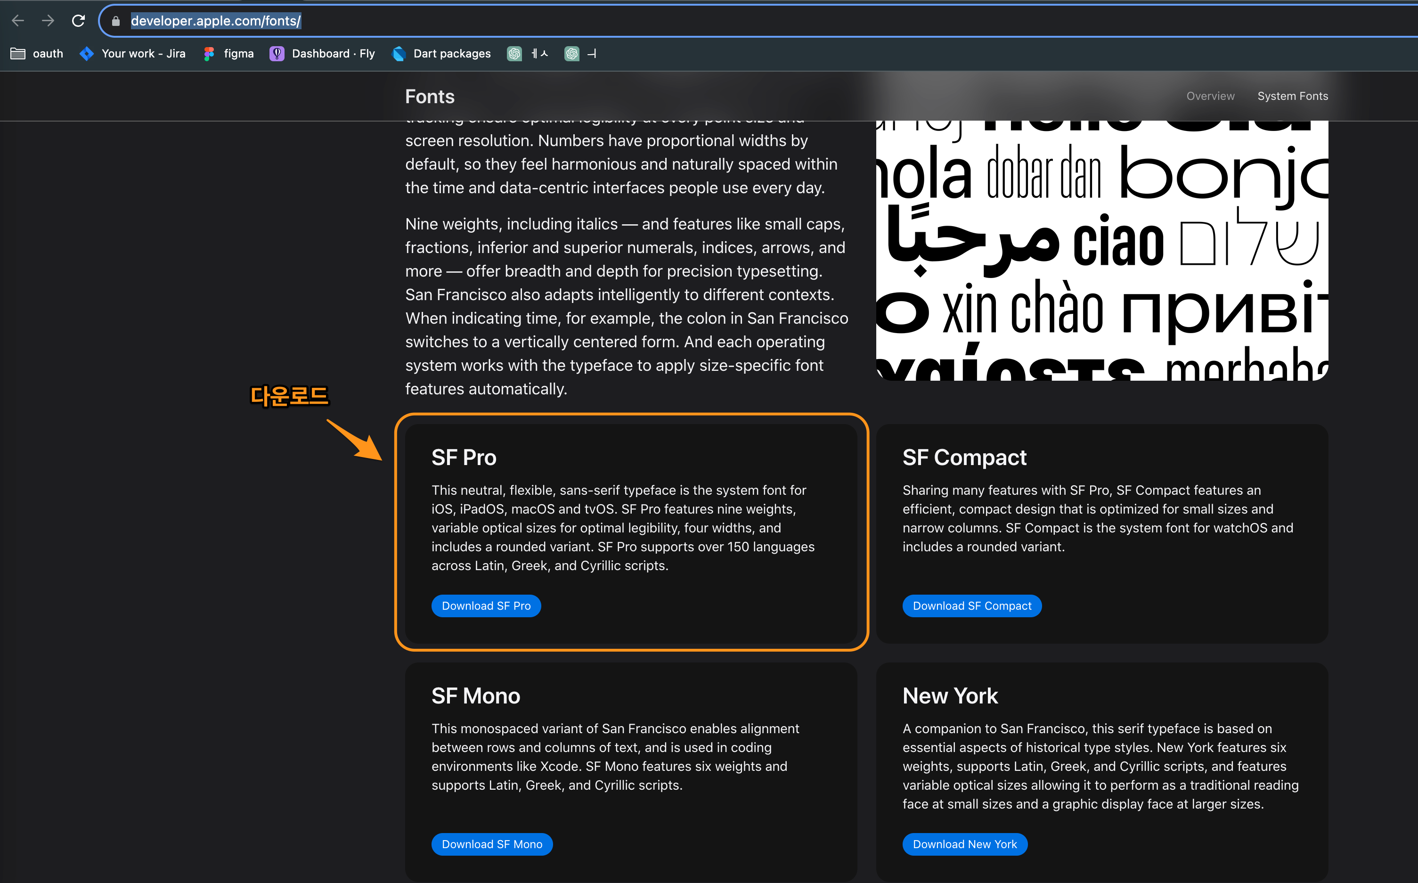Open the oauth bookmarks folder

point(36,54)
